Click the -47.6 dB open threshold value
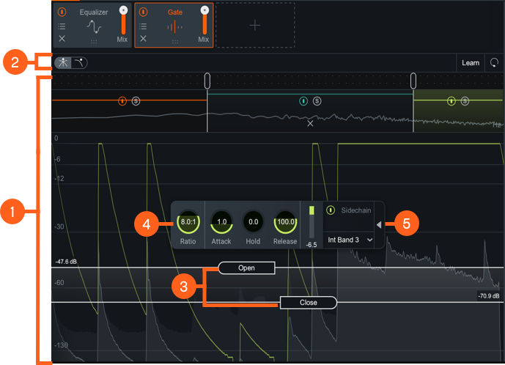This screenshot has width=505, height=365. tap(66, 262)
